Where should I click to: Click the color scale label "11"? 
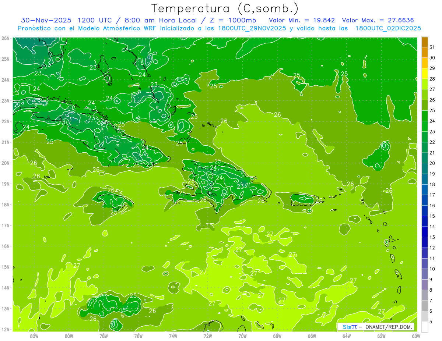click(432, 258)
